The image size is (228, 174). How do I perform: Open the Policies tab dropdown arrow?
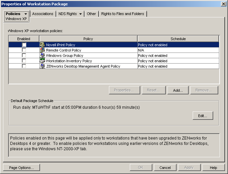pyautogui.click(x=26, y=14)
